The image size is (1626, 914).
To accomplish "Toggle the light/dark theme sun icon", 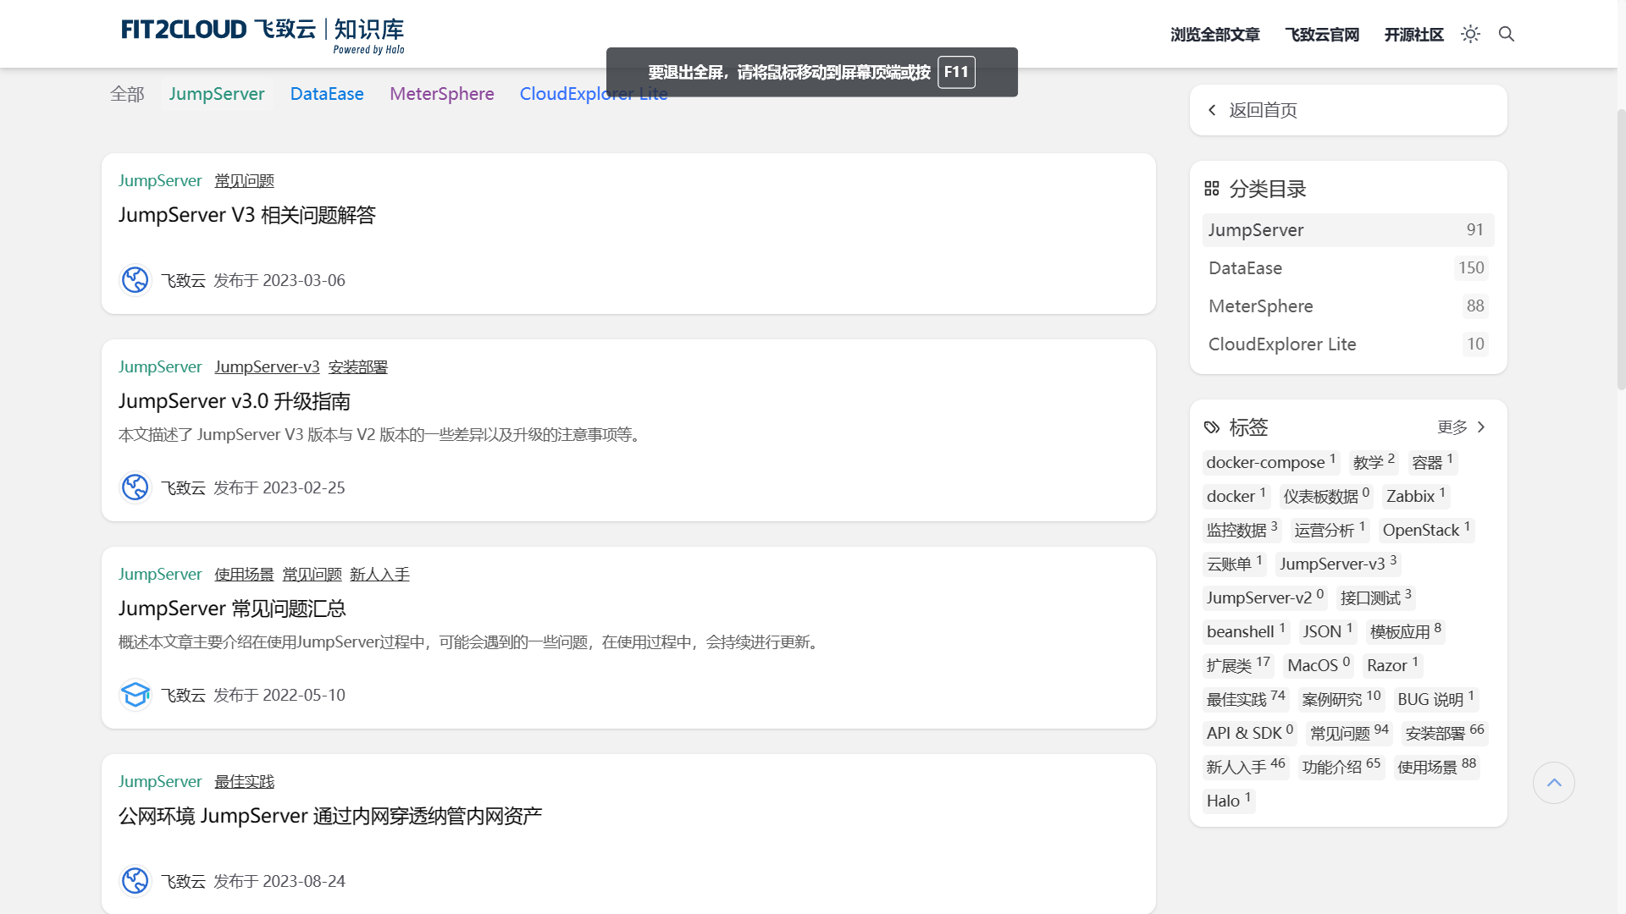I will click(1470, 34).
